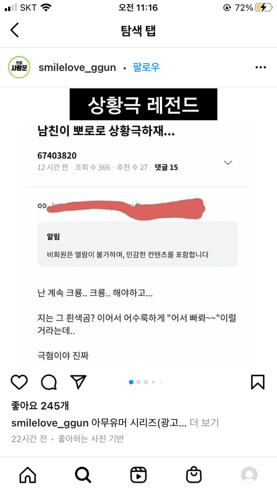Open comments with speech bubble icon

[x=48, y=382]
